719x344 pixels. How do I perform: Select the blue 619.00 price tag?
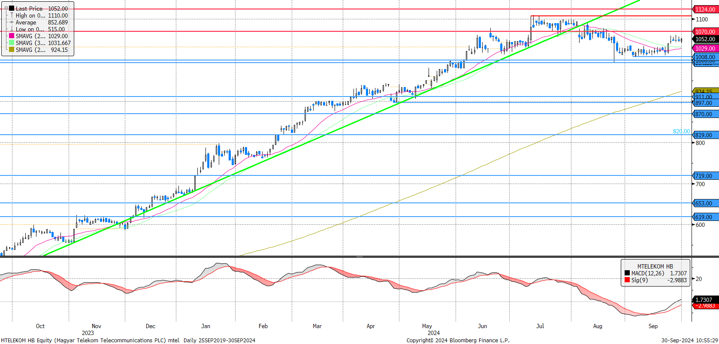[x=705, y=217]
